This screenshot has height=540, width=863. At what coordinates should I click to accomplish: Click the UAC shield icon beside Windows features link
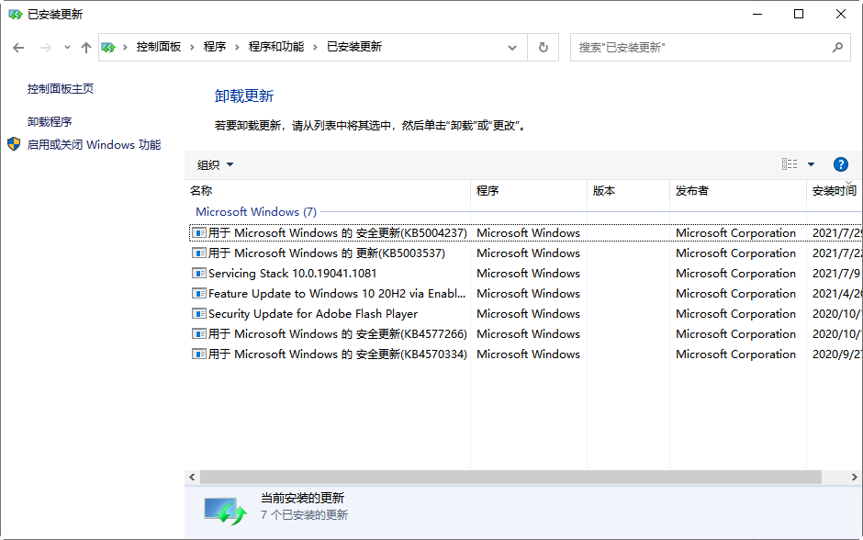[x=12, y=144]
